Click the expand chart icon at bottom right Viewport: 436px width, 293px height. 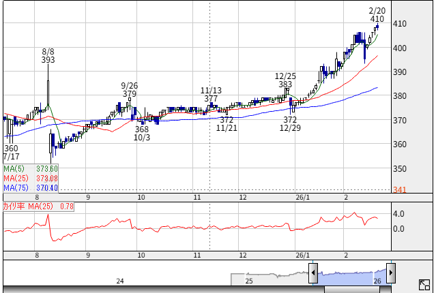point(424,285)
